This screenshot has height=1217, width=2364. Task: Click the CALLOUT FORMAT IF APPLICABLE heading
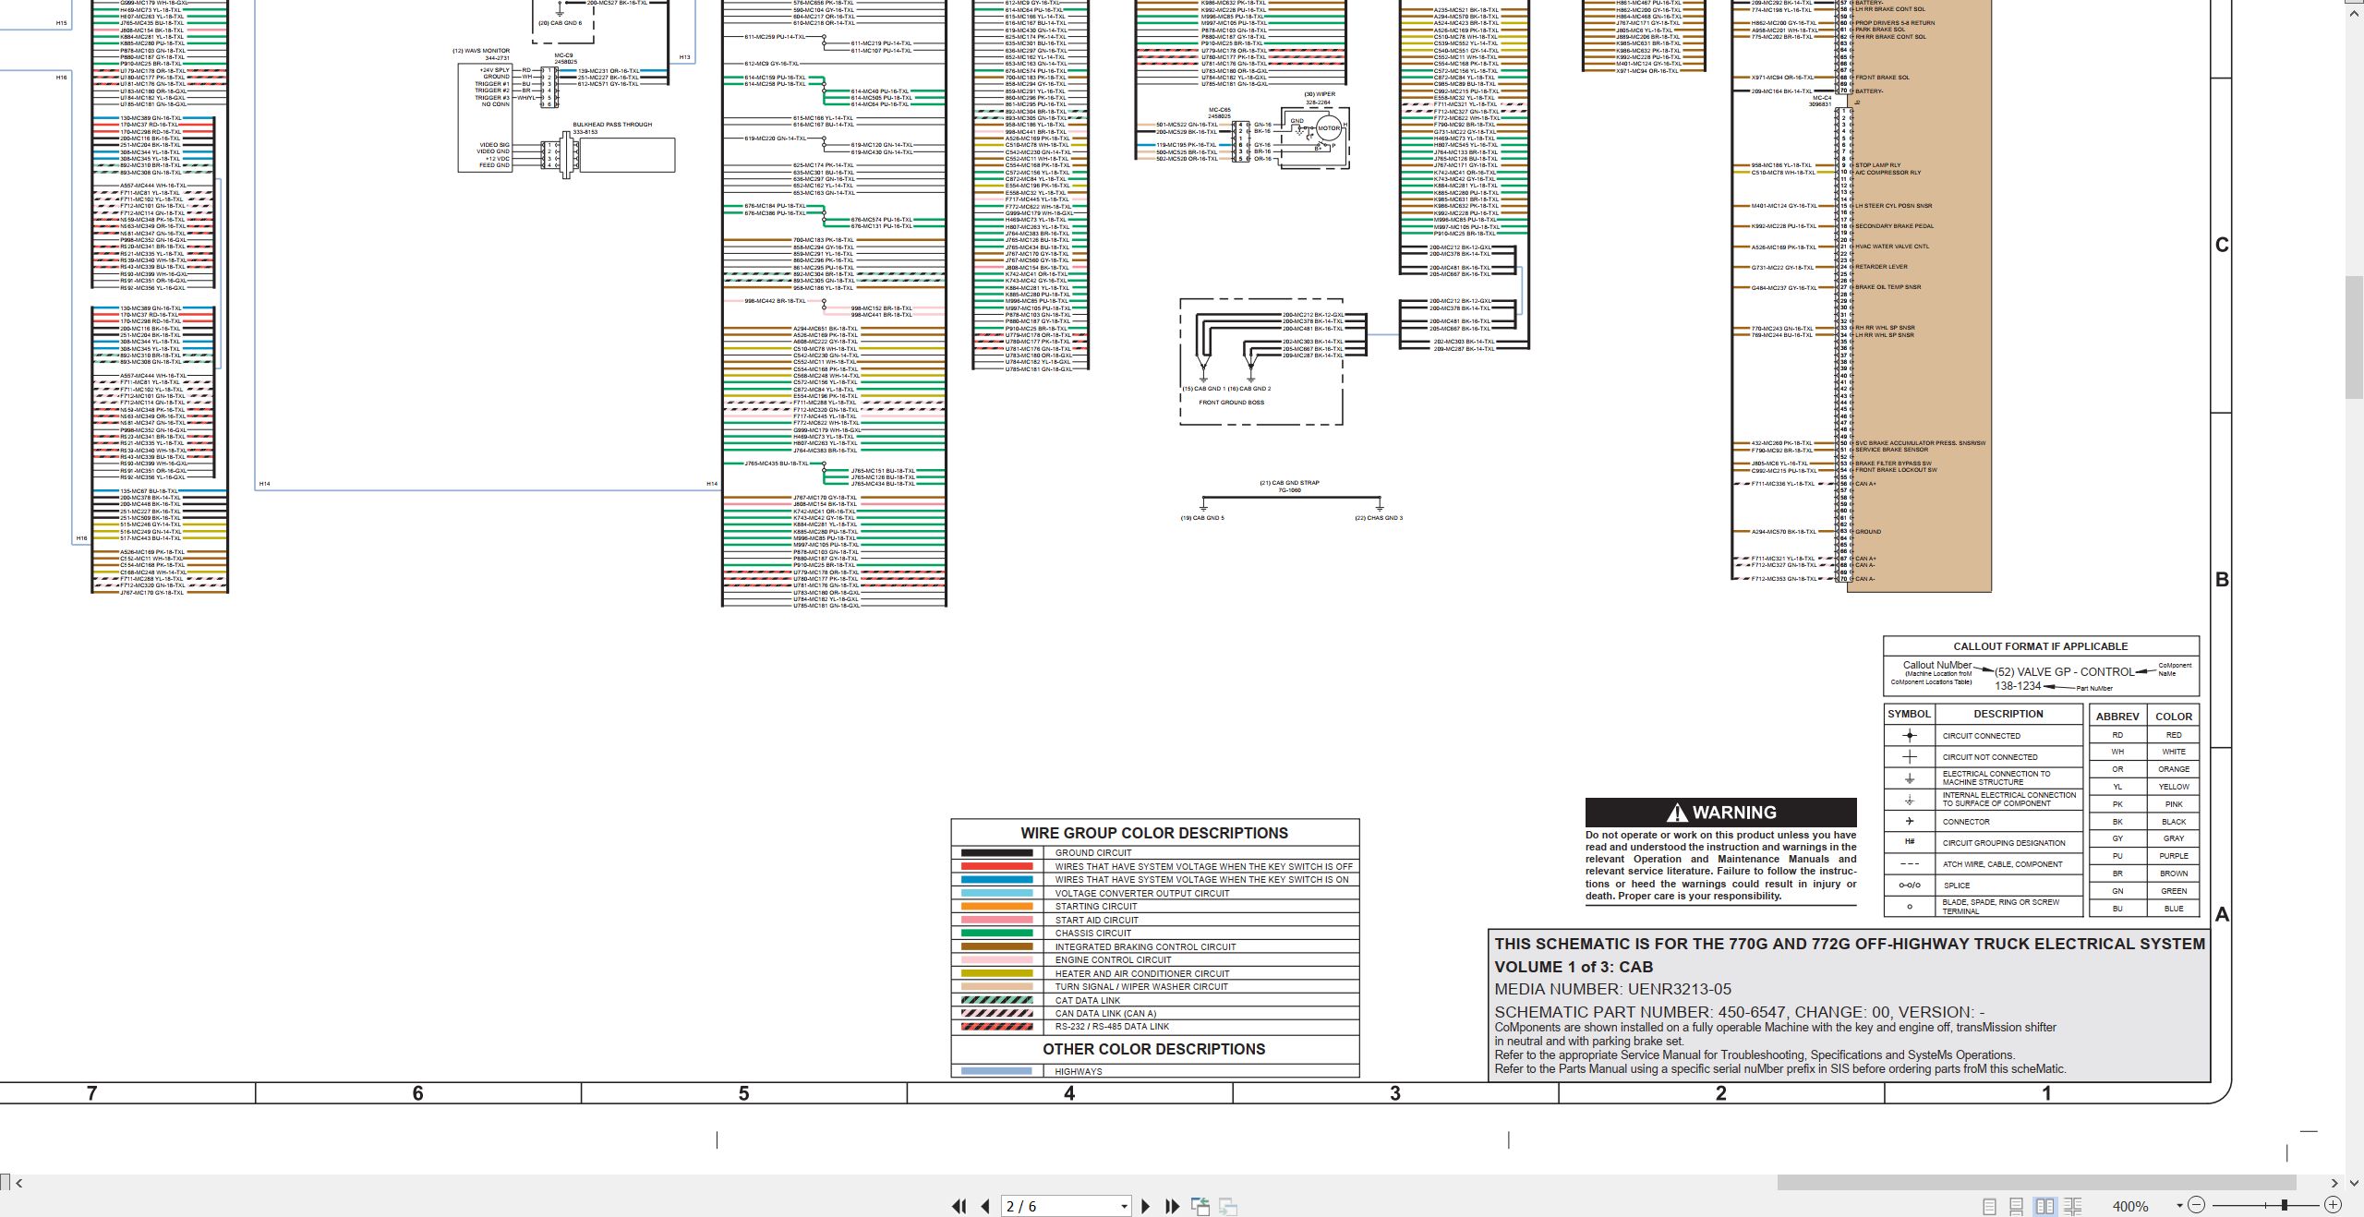point(2040,646)
